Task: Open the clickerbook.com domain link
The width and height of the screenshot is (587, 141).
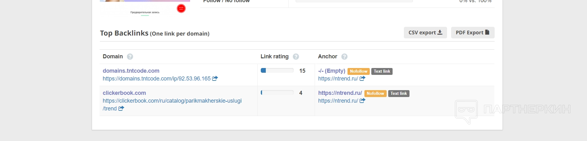Action: point(124,93)
